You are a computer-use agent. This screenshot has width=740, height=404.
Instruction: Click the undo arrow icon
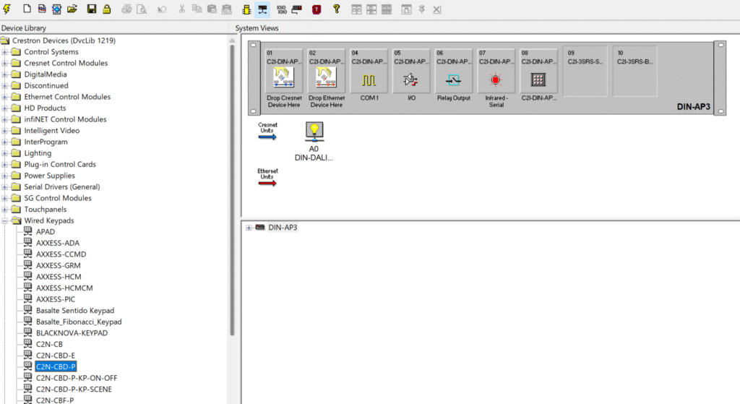(x=162, y=9)
